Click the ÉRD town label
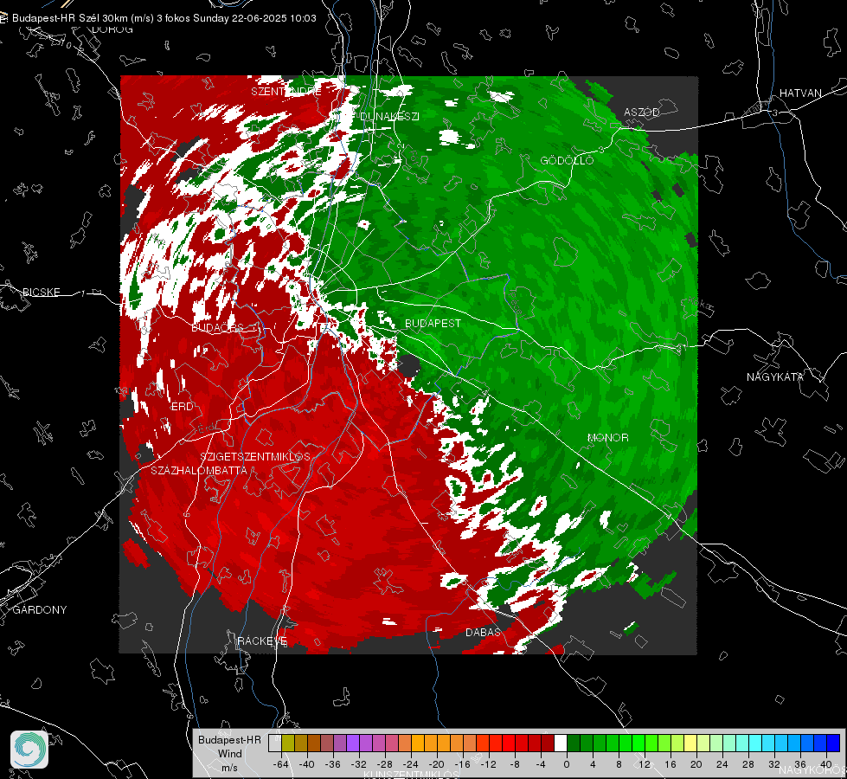 coord(182,407)
